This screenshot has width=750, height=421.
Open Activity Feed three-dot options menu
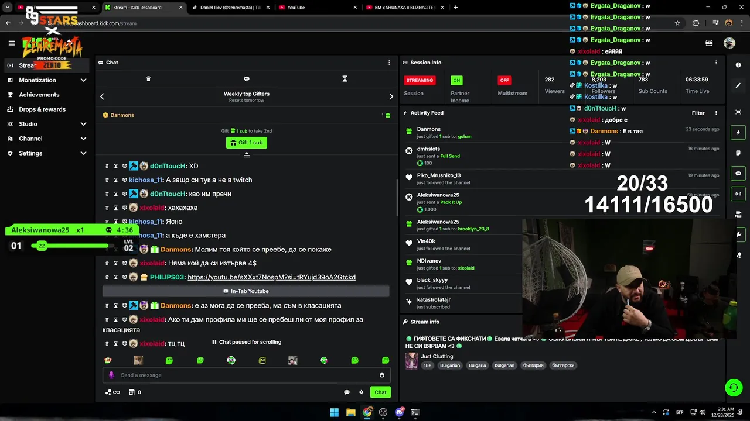[715, 113]
